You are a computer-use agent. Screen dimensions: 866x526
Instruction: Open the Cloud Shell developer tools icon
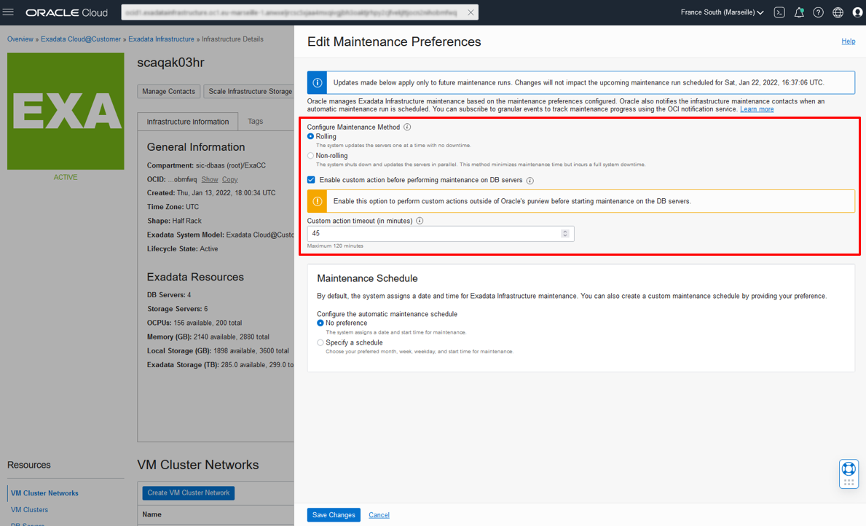tap(779, 12)
